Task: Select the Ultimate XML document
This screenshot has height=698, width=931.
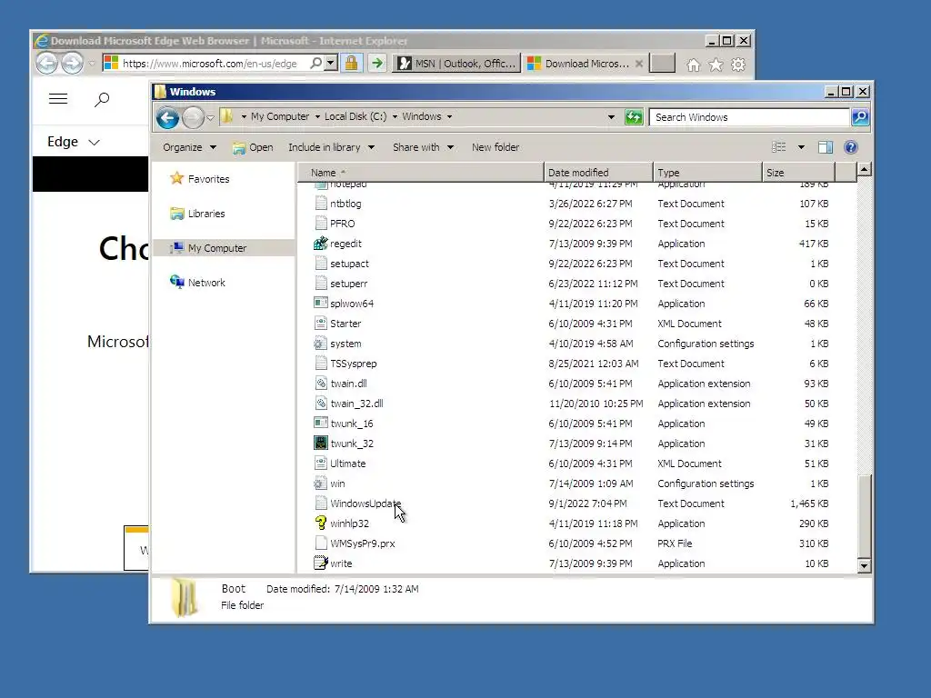Action: (348, 463)
